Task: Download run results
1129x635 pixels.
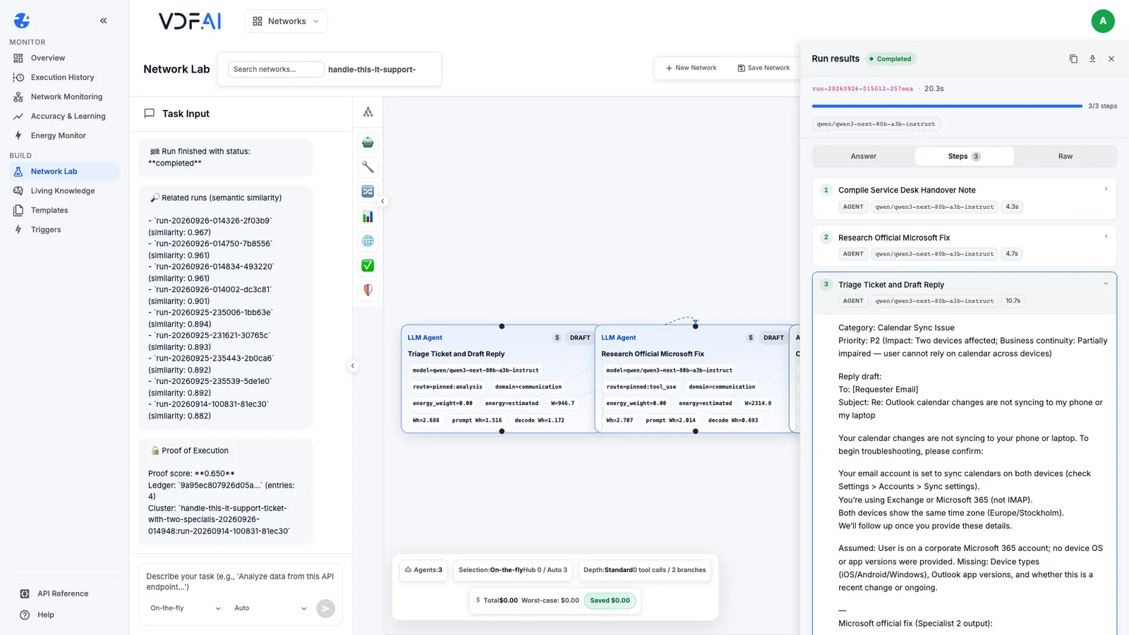Action: click(1092, 59)
